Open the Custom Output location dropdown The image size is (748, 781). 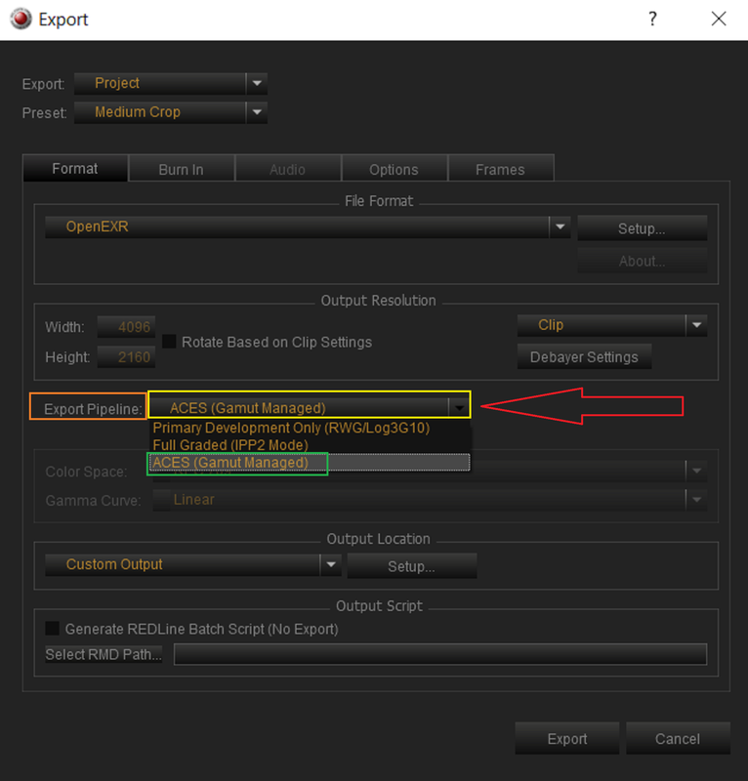tap(193, 564)
